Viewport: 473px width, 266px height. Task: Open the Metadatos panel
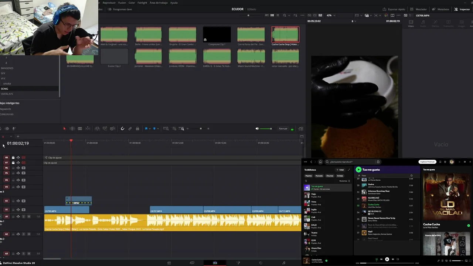point(441,9)
